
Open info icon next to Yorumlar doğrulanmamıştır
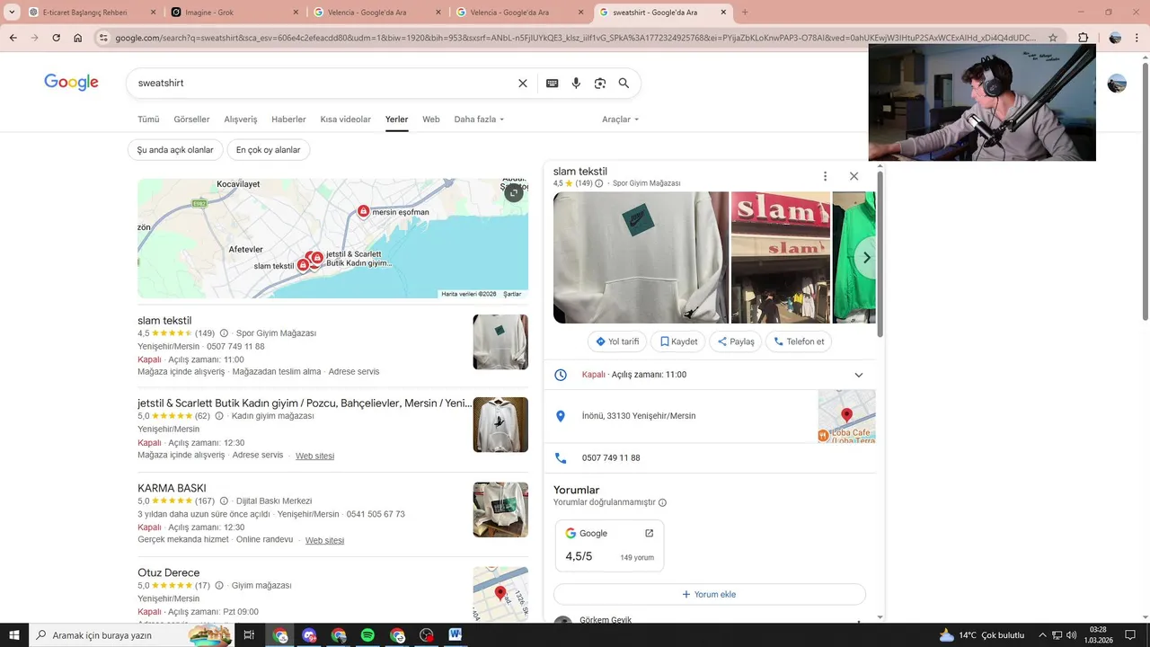663,502
